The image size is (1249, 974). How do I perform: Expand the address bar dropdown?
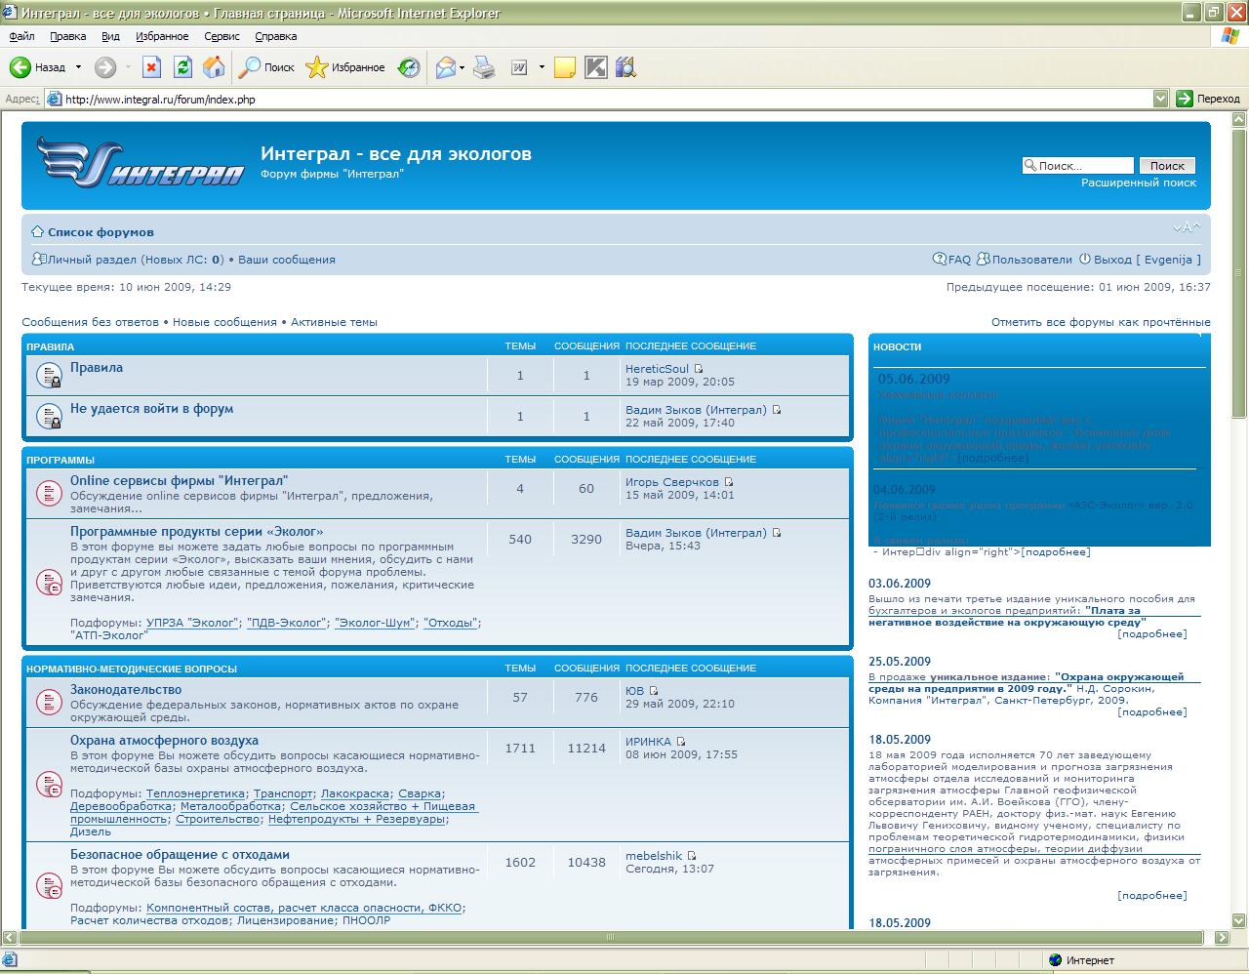tap(1160, 99)
